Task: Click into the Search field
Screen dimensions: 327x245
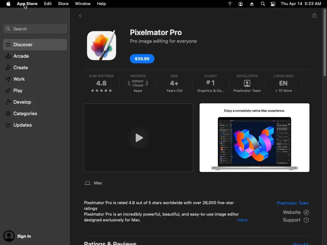Action: click(35, 29)
